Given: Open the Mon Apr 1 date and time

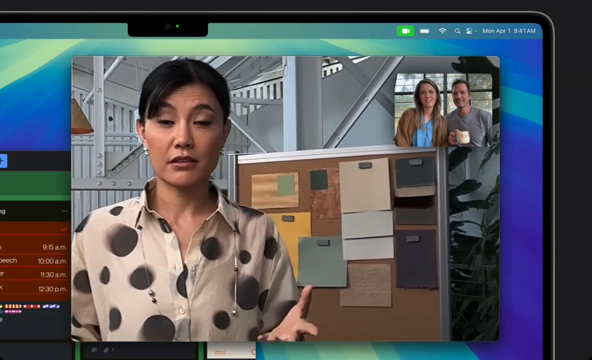Looking at the screenshot, I should [x=509, y=31].
